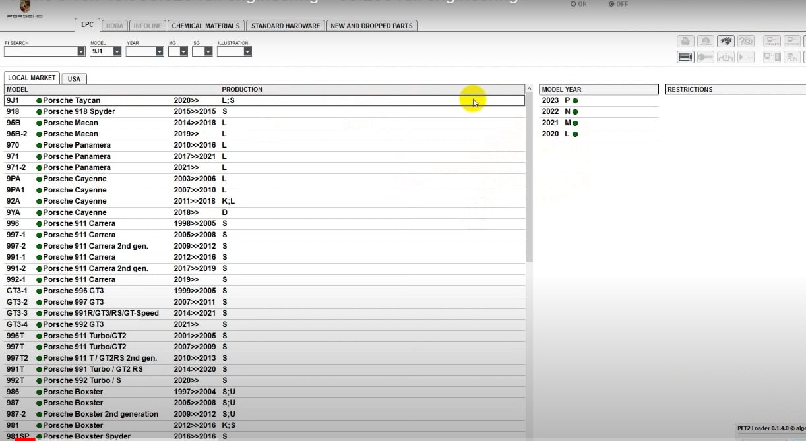Select the 918 Porsche 918 Spyder row
Image resolution: width=806 pixels, height=441 pixels.
(x=264, y=111)
